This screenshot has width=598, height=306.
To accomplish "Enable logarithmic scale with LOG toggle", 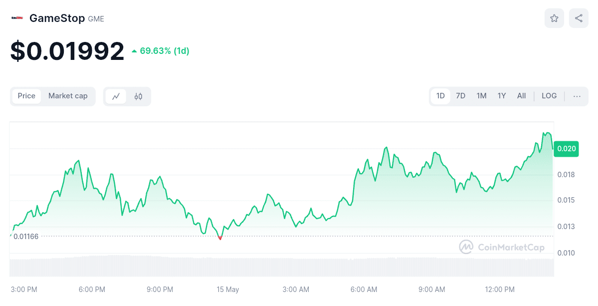I will tap(549, 96).
